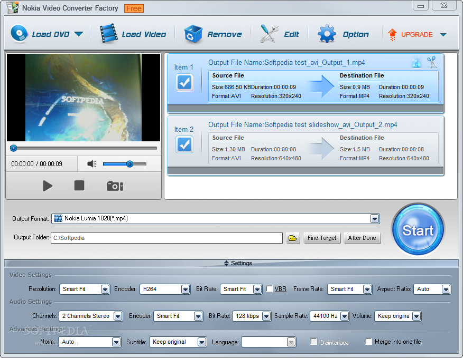Open the Volume Keep original dropdown

click(416, 316)
